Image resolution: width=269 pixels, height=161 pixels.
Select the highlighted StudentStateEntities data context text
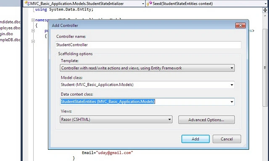pyautogui.click(x=108, y=101)
